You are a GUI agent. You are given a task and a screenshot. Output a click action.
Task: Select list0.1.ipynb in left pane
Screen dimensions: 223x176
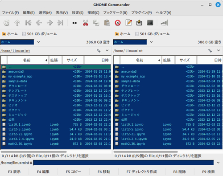pos(56,124)
